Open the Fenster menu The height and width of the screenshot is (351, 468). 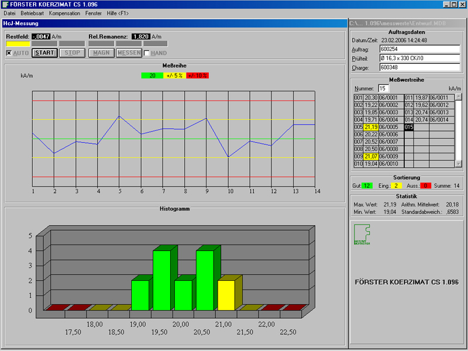93,13
